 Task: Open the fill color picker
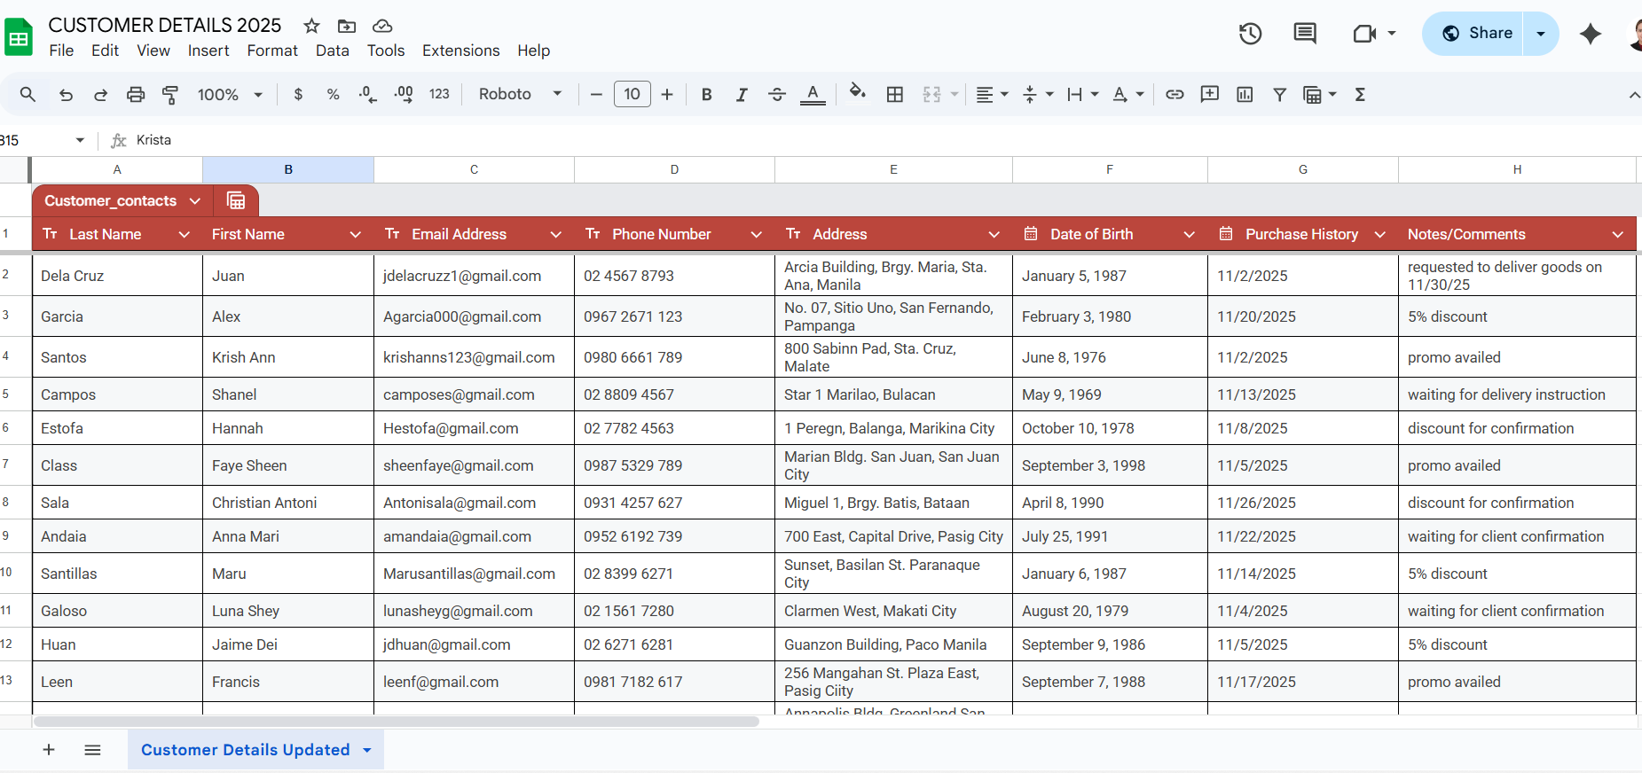point(857,95)
